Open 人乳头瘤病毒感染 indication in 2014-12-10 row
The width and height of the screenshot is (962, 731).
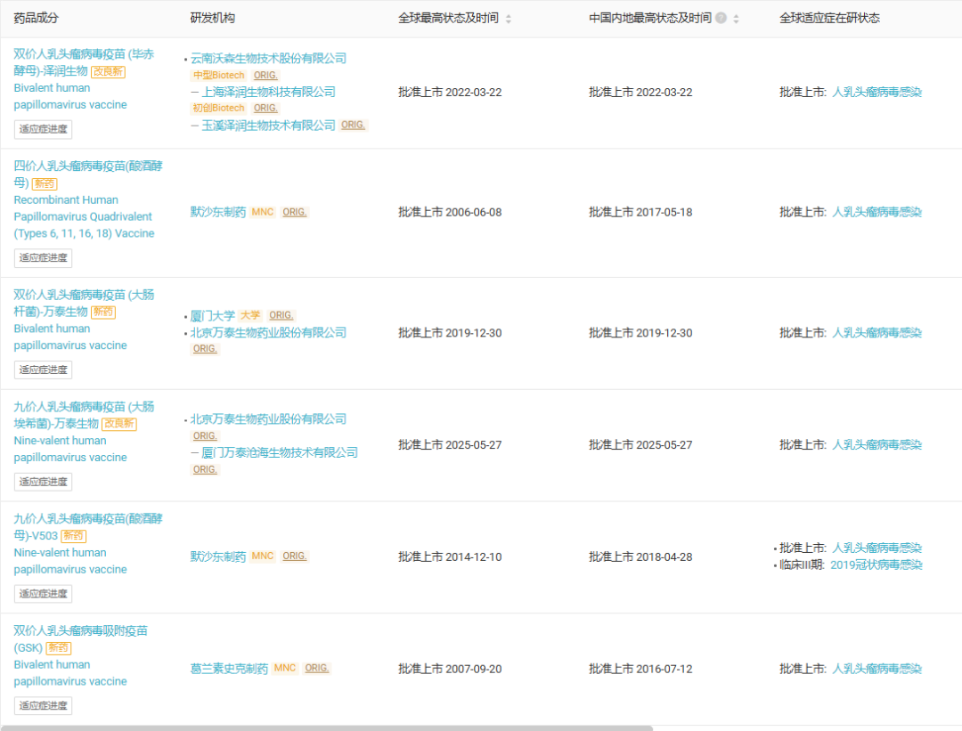[x=876, y=548]
